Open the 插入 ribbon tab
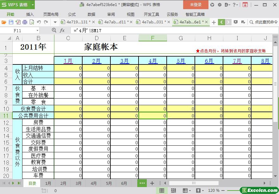This screenshot has width=279, height=194. pos(30,14)
